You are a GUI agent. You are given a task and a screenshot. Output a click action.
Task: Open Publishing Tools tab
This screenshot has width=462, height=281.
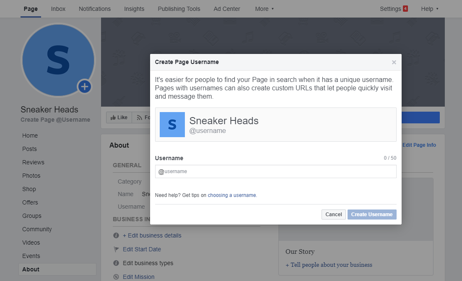pos(179,9)
